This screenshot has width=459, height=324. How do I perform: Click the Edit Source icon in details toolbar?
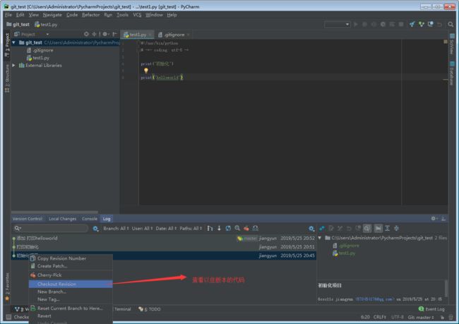[x=330, y=228]
